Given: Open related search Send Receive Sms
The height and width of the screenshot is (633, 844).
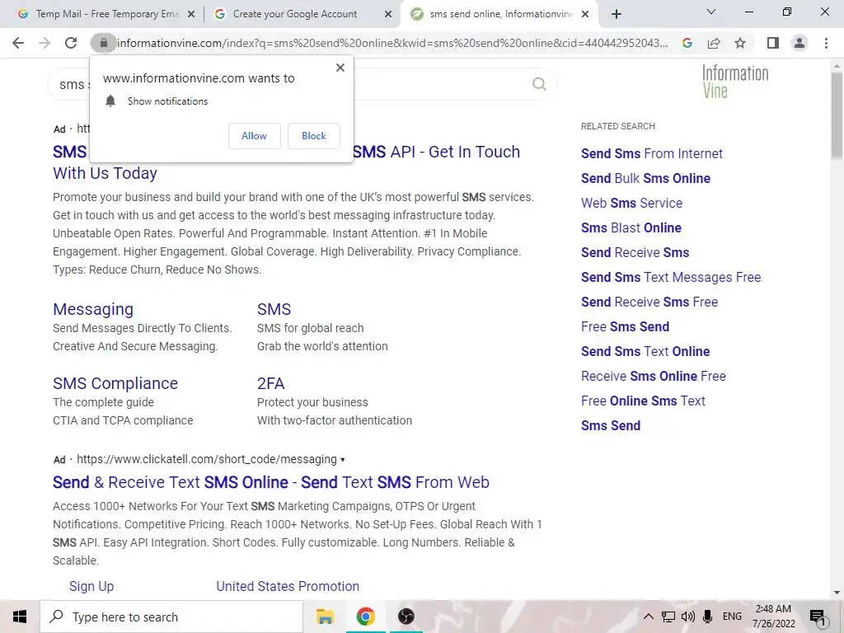Looking at the screenshot, I should [635, 252].
